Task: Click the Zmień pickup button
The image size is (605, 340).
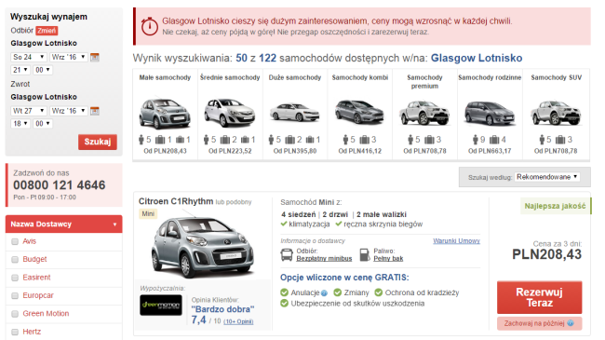Action: click(47, 31)
